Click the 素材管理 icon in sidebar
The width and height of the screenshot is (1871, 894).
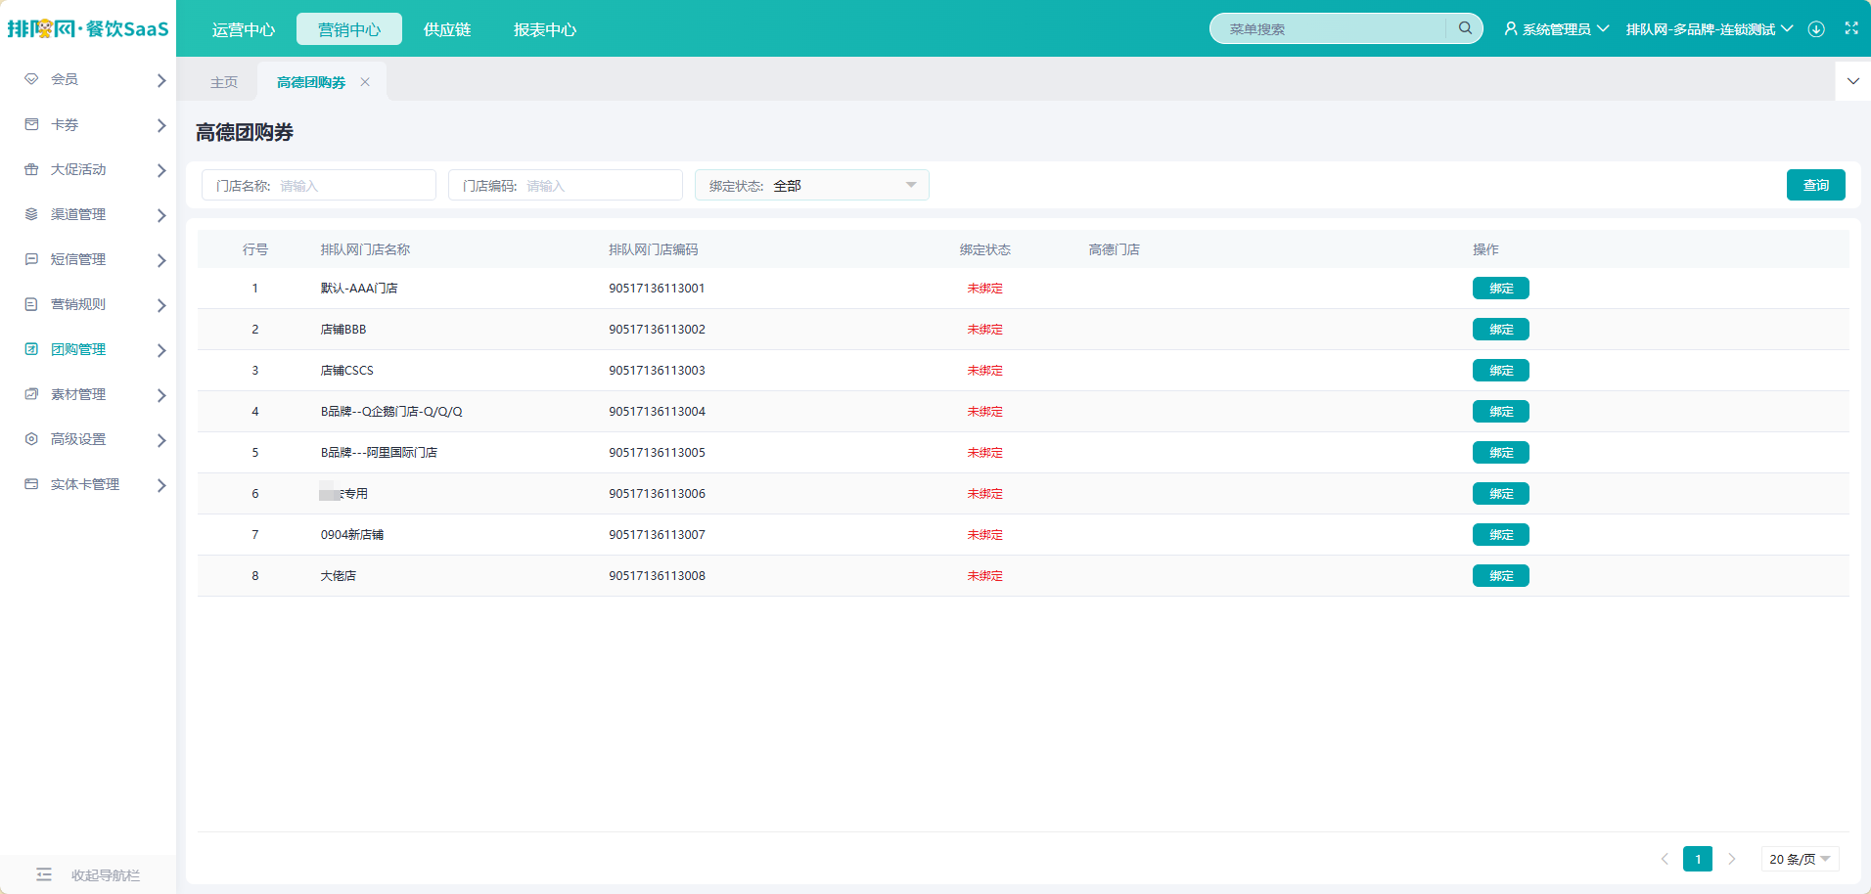pos(31,394)
